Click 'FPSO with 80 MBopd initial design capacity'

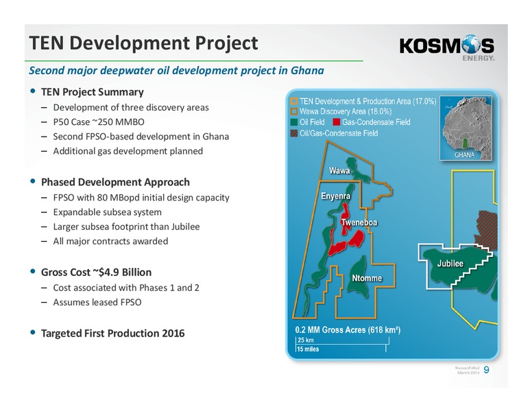pyautogui.click(x=141, y=198)
